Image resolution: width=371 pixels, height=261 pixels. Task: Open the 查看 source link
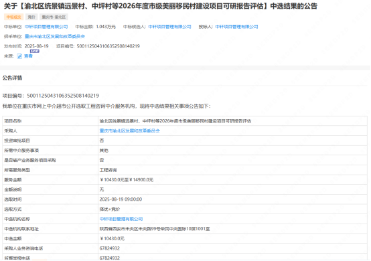click(28, 56)
